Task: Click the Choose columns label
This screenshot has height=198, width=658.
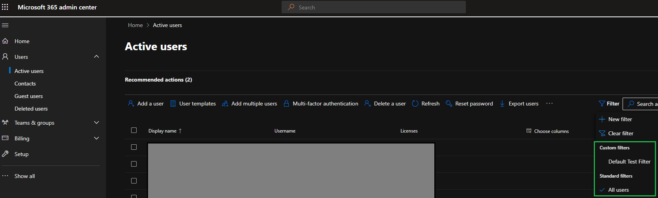Action: tap(551, 131)
